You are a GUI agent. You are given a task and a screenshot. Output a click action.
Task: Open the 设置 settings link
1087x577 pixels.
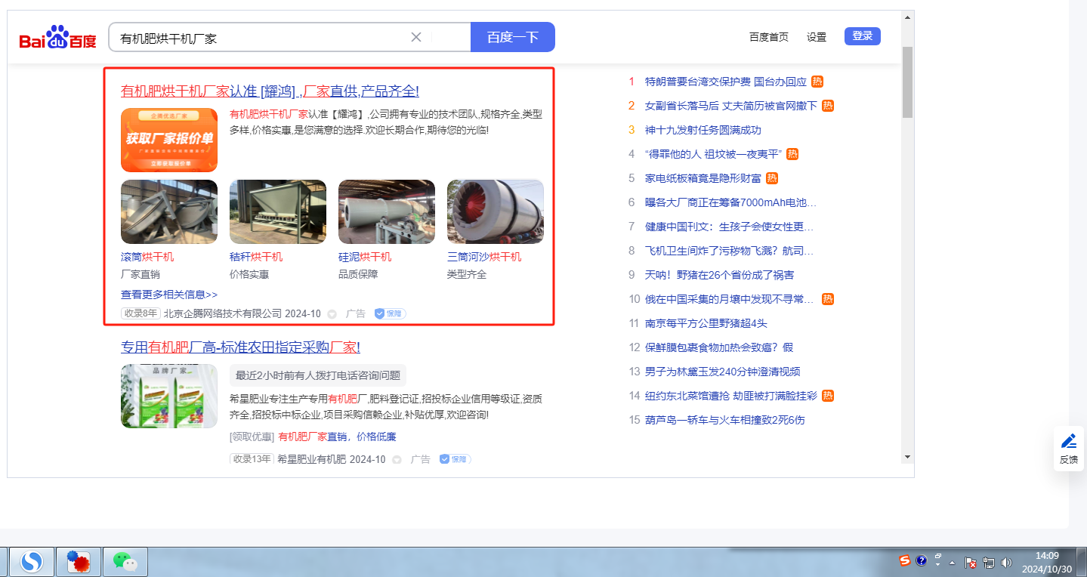point(817,37)
